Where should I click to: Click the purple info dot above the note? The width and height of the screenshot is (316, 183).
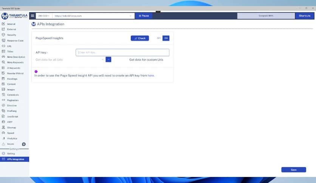[36, 71]
